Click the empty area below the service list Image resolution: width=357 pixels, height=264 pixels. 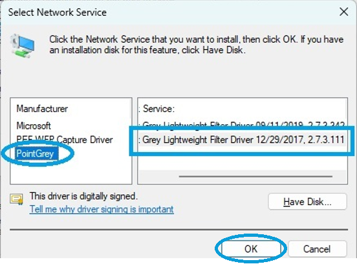[243, 159]
